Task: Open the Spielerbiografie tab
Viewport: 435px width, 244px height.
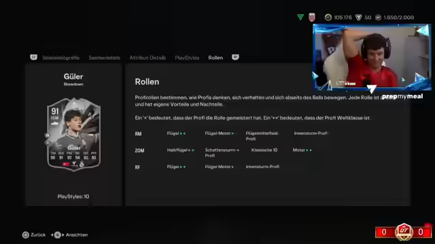Action: tap(60, 58)
